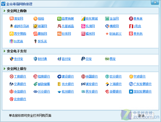Collapse the 安全网上银行 section arrow
This screenshot has height=122, width=161.
click(x=5, y=69)
